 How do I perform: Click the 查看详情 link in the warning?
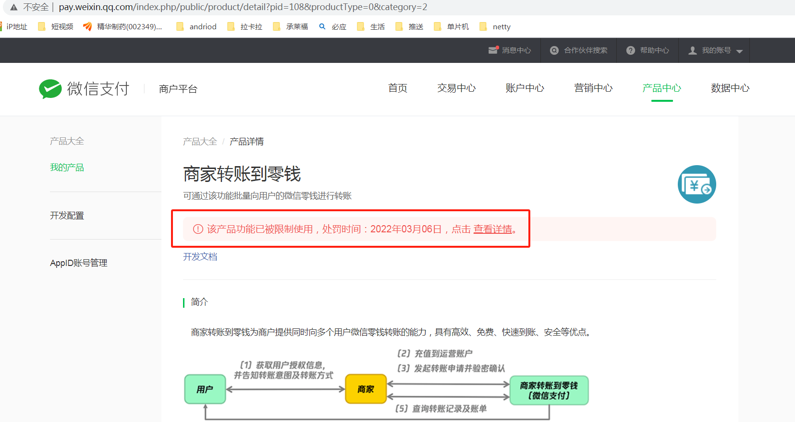(x=493, y=229)
